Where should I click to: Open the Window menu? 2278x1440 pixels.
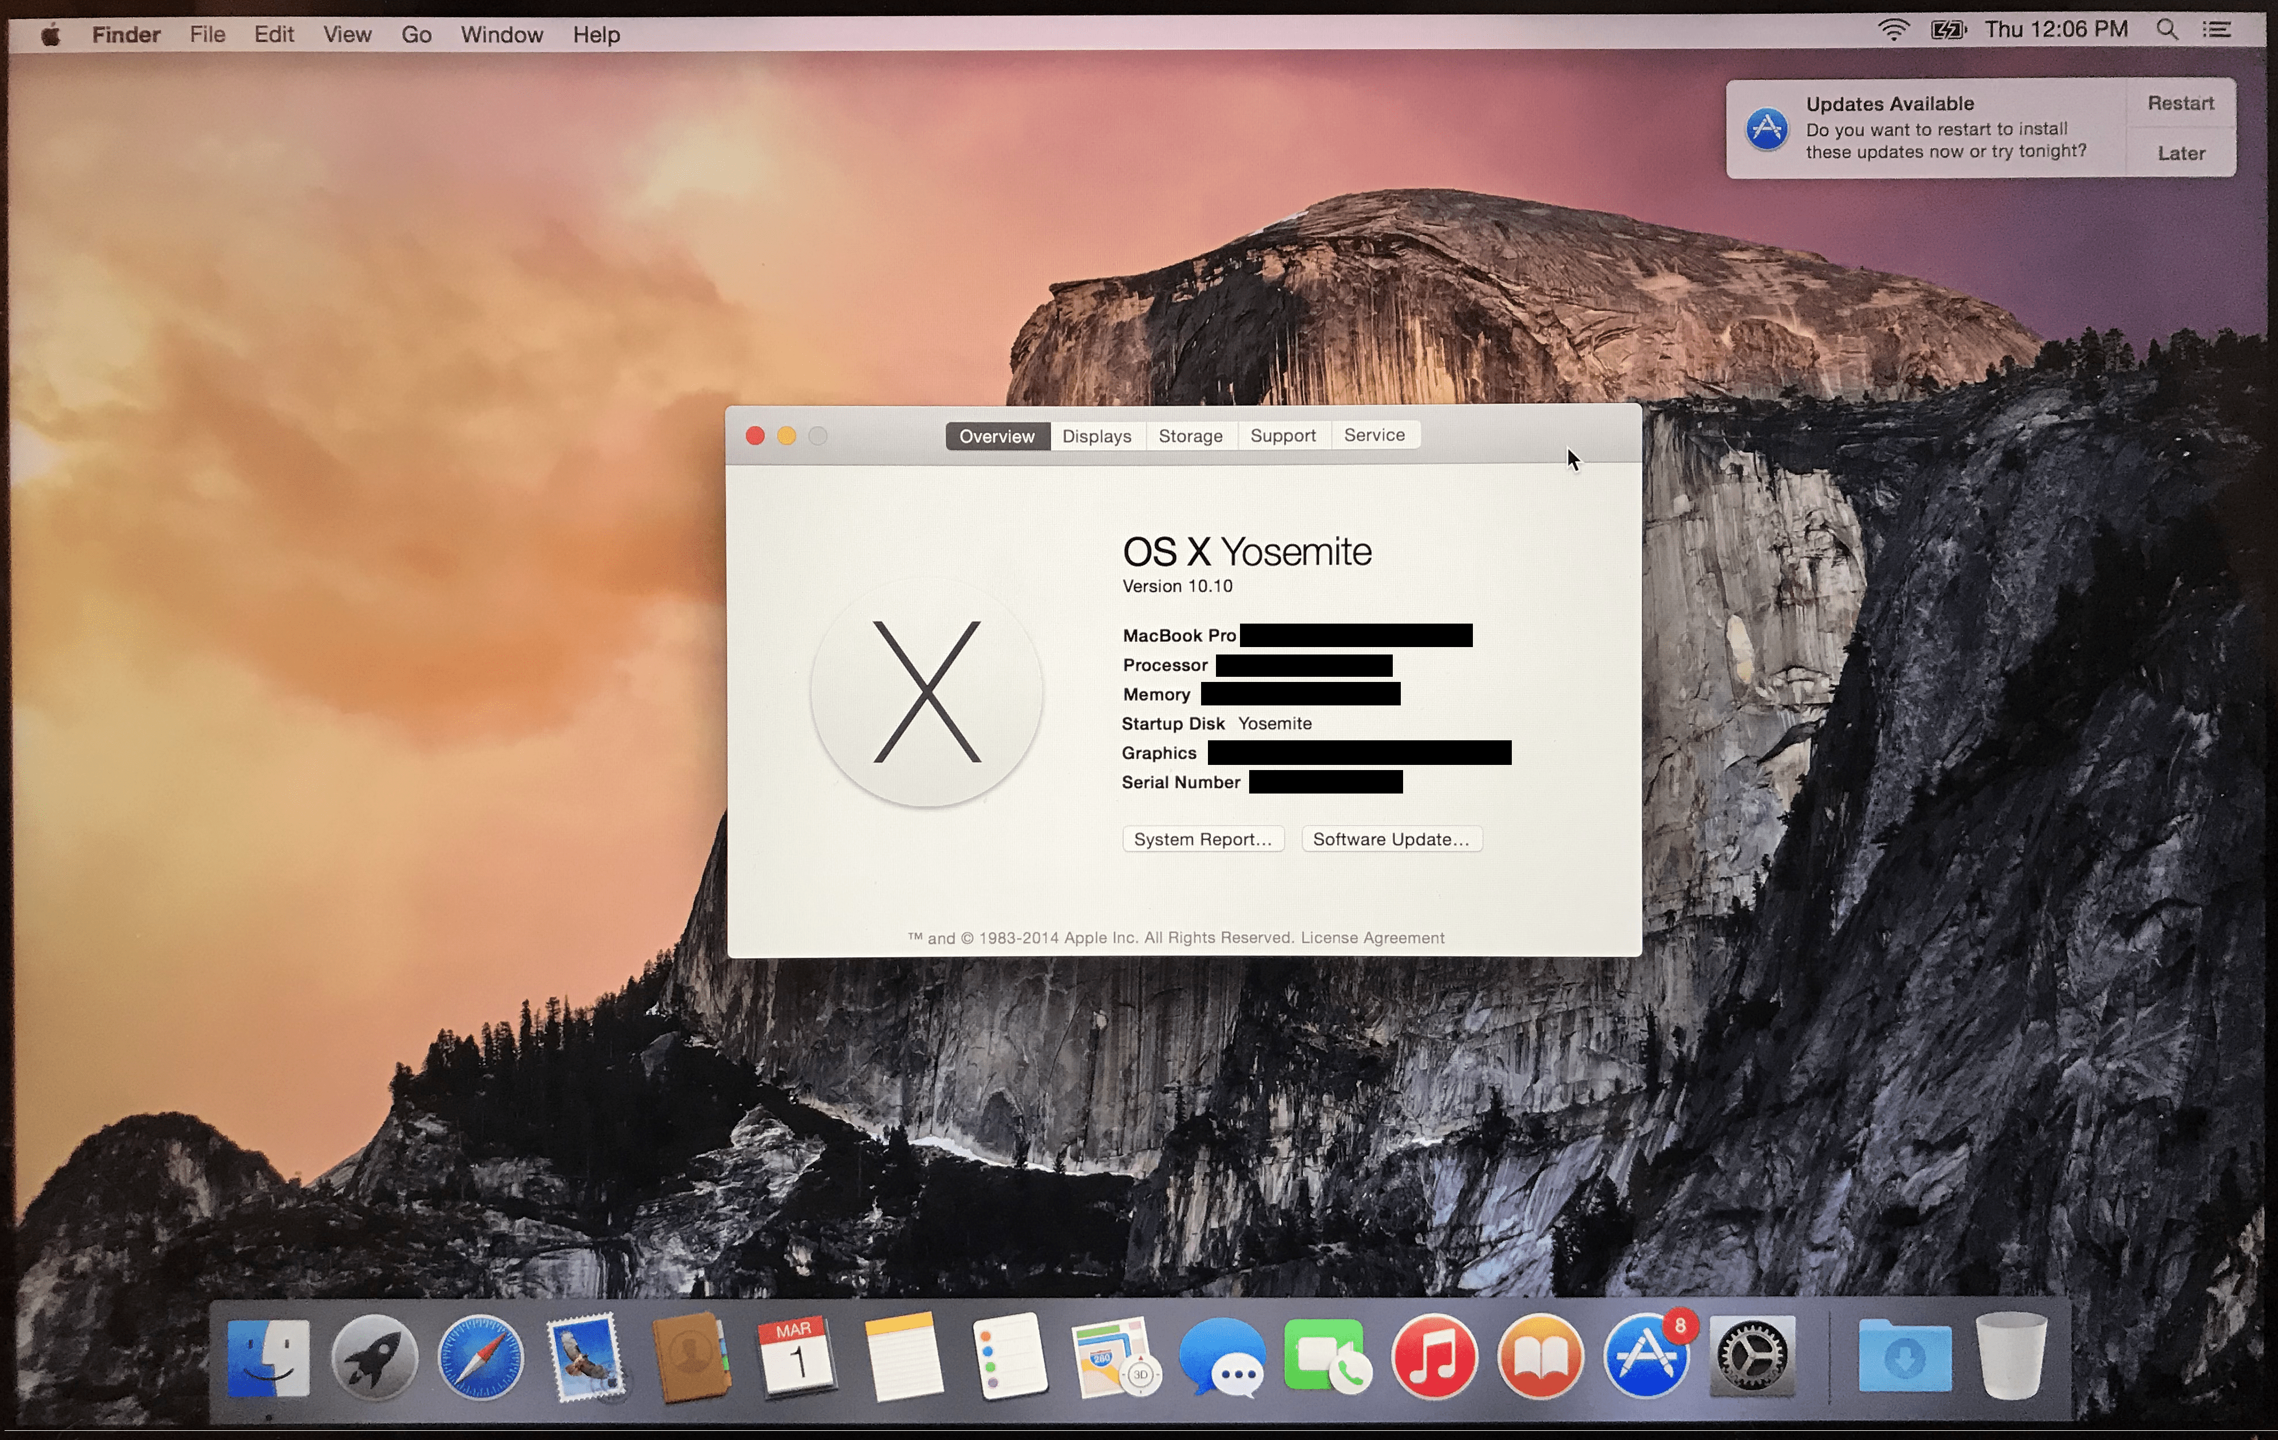click(501, 35)
